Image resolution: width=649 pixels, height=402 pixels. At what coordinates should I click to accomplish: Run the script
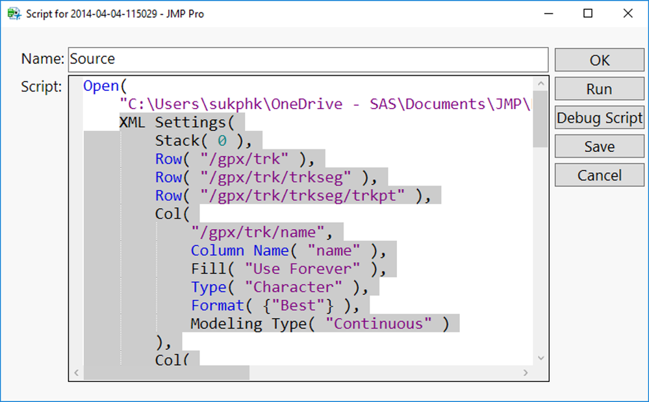point(600,89)
